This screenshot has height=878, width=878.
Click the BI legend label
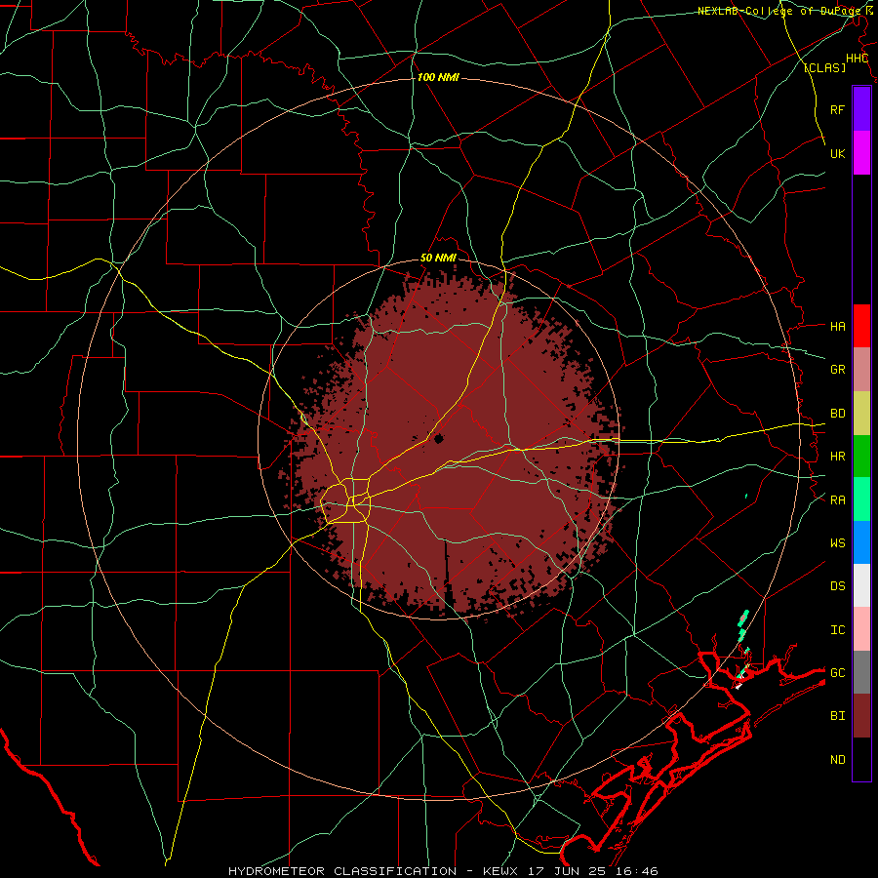tap(837, 716)
